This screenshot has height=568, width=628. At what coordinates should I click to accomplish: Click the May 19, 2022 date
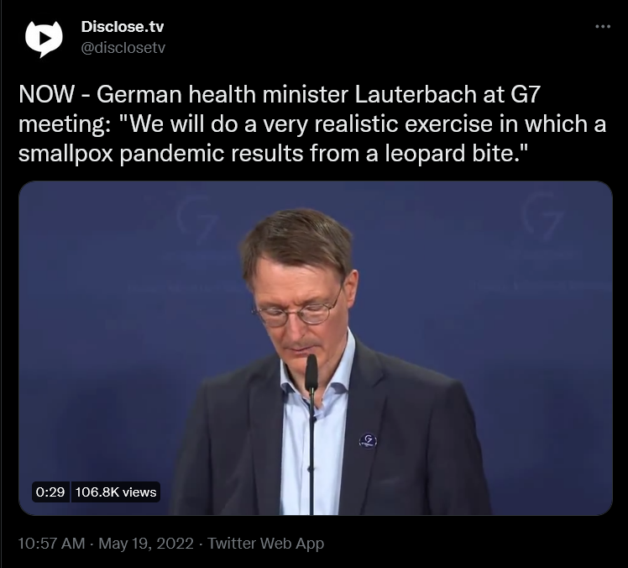pyautogui.click(x=146, y=544)
